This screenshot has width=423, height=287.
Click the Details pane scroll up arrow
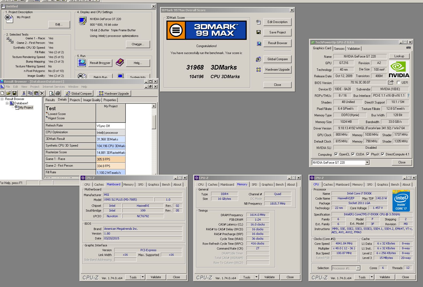point(154,106)
